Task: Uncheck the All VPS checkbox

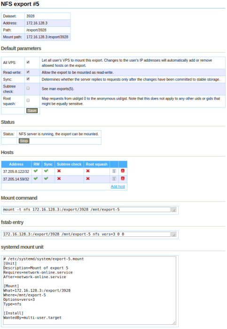Action: click(28, 63)
